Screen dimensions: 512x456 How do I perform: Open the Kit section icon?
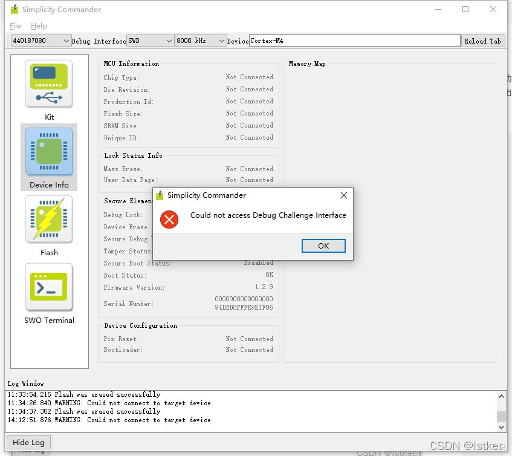click(49, 84)
